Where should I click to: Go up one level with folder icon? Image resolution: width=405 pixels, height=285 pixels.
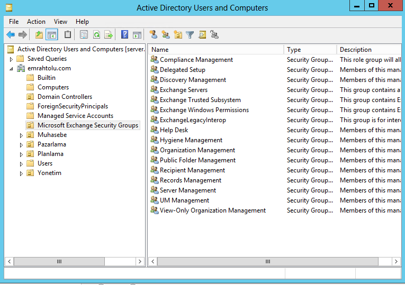click(x=39, y=34)
